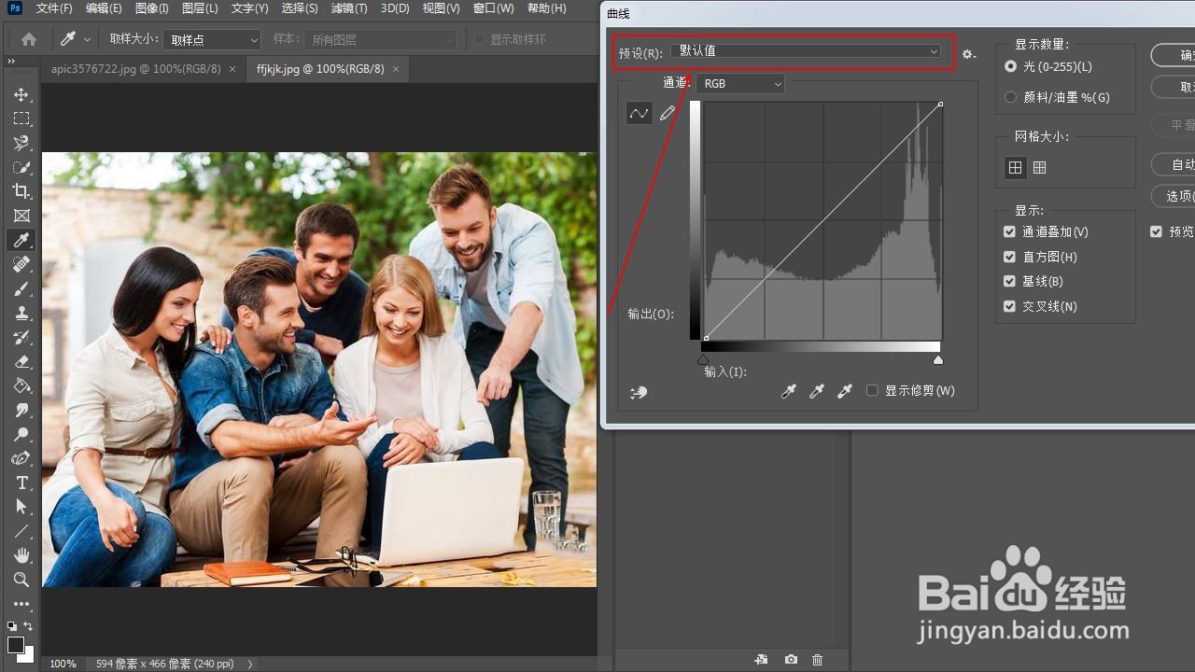Expand the status bar info arrow
The height and width of the screenshot is (672, 1195).
click(250, 664)
